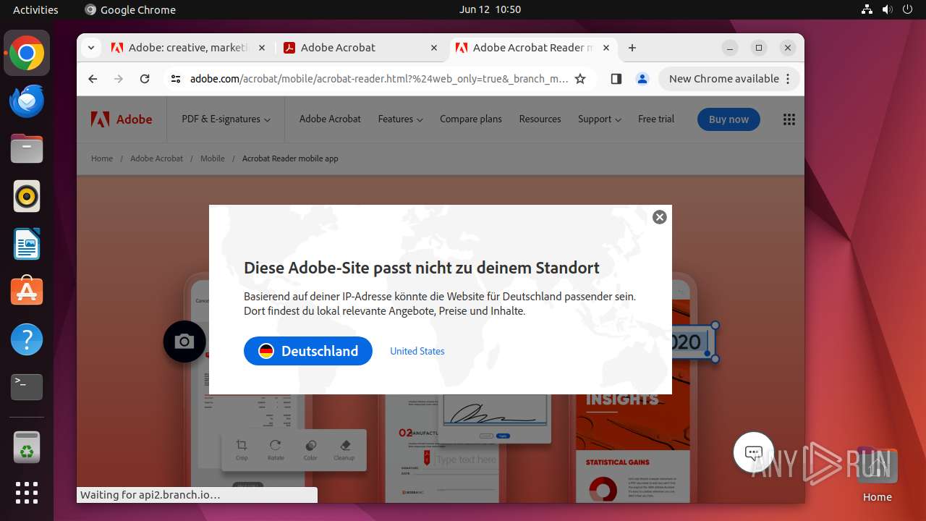This screenshot has width=926, height=521.
Task: Show the applications grid
Action: pos(27,493)
